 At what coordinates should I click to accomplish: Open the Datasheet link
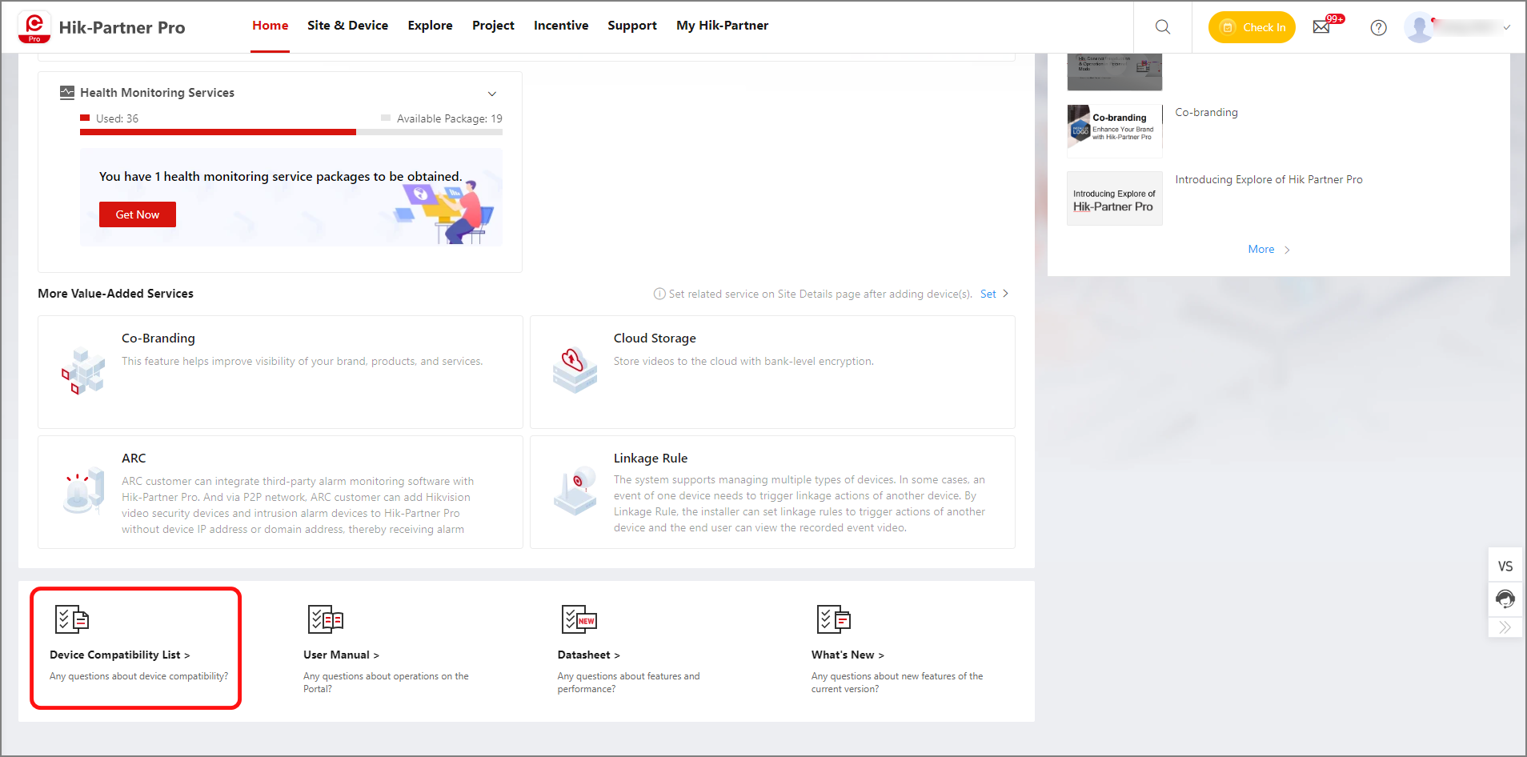pyautogui.click(x=588, y=655)
